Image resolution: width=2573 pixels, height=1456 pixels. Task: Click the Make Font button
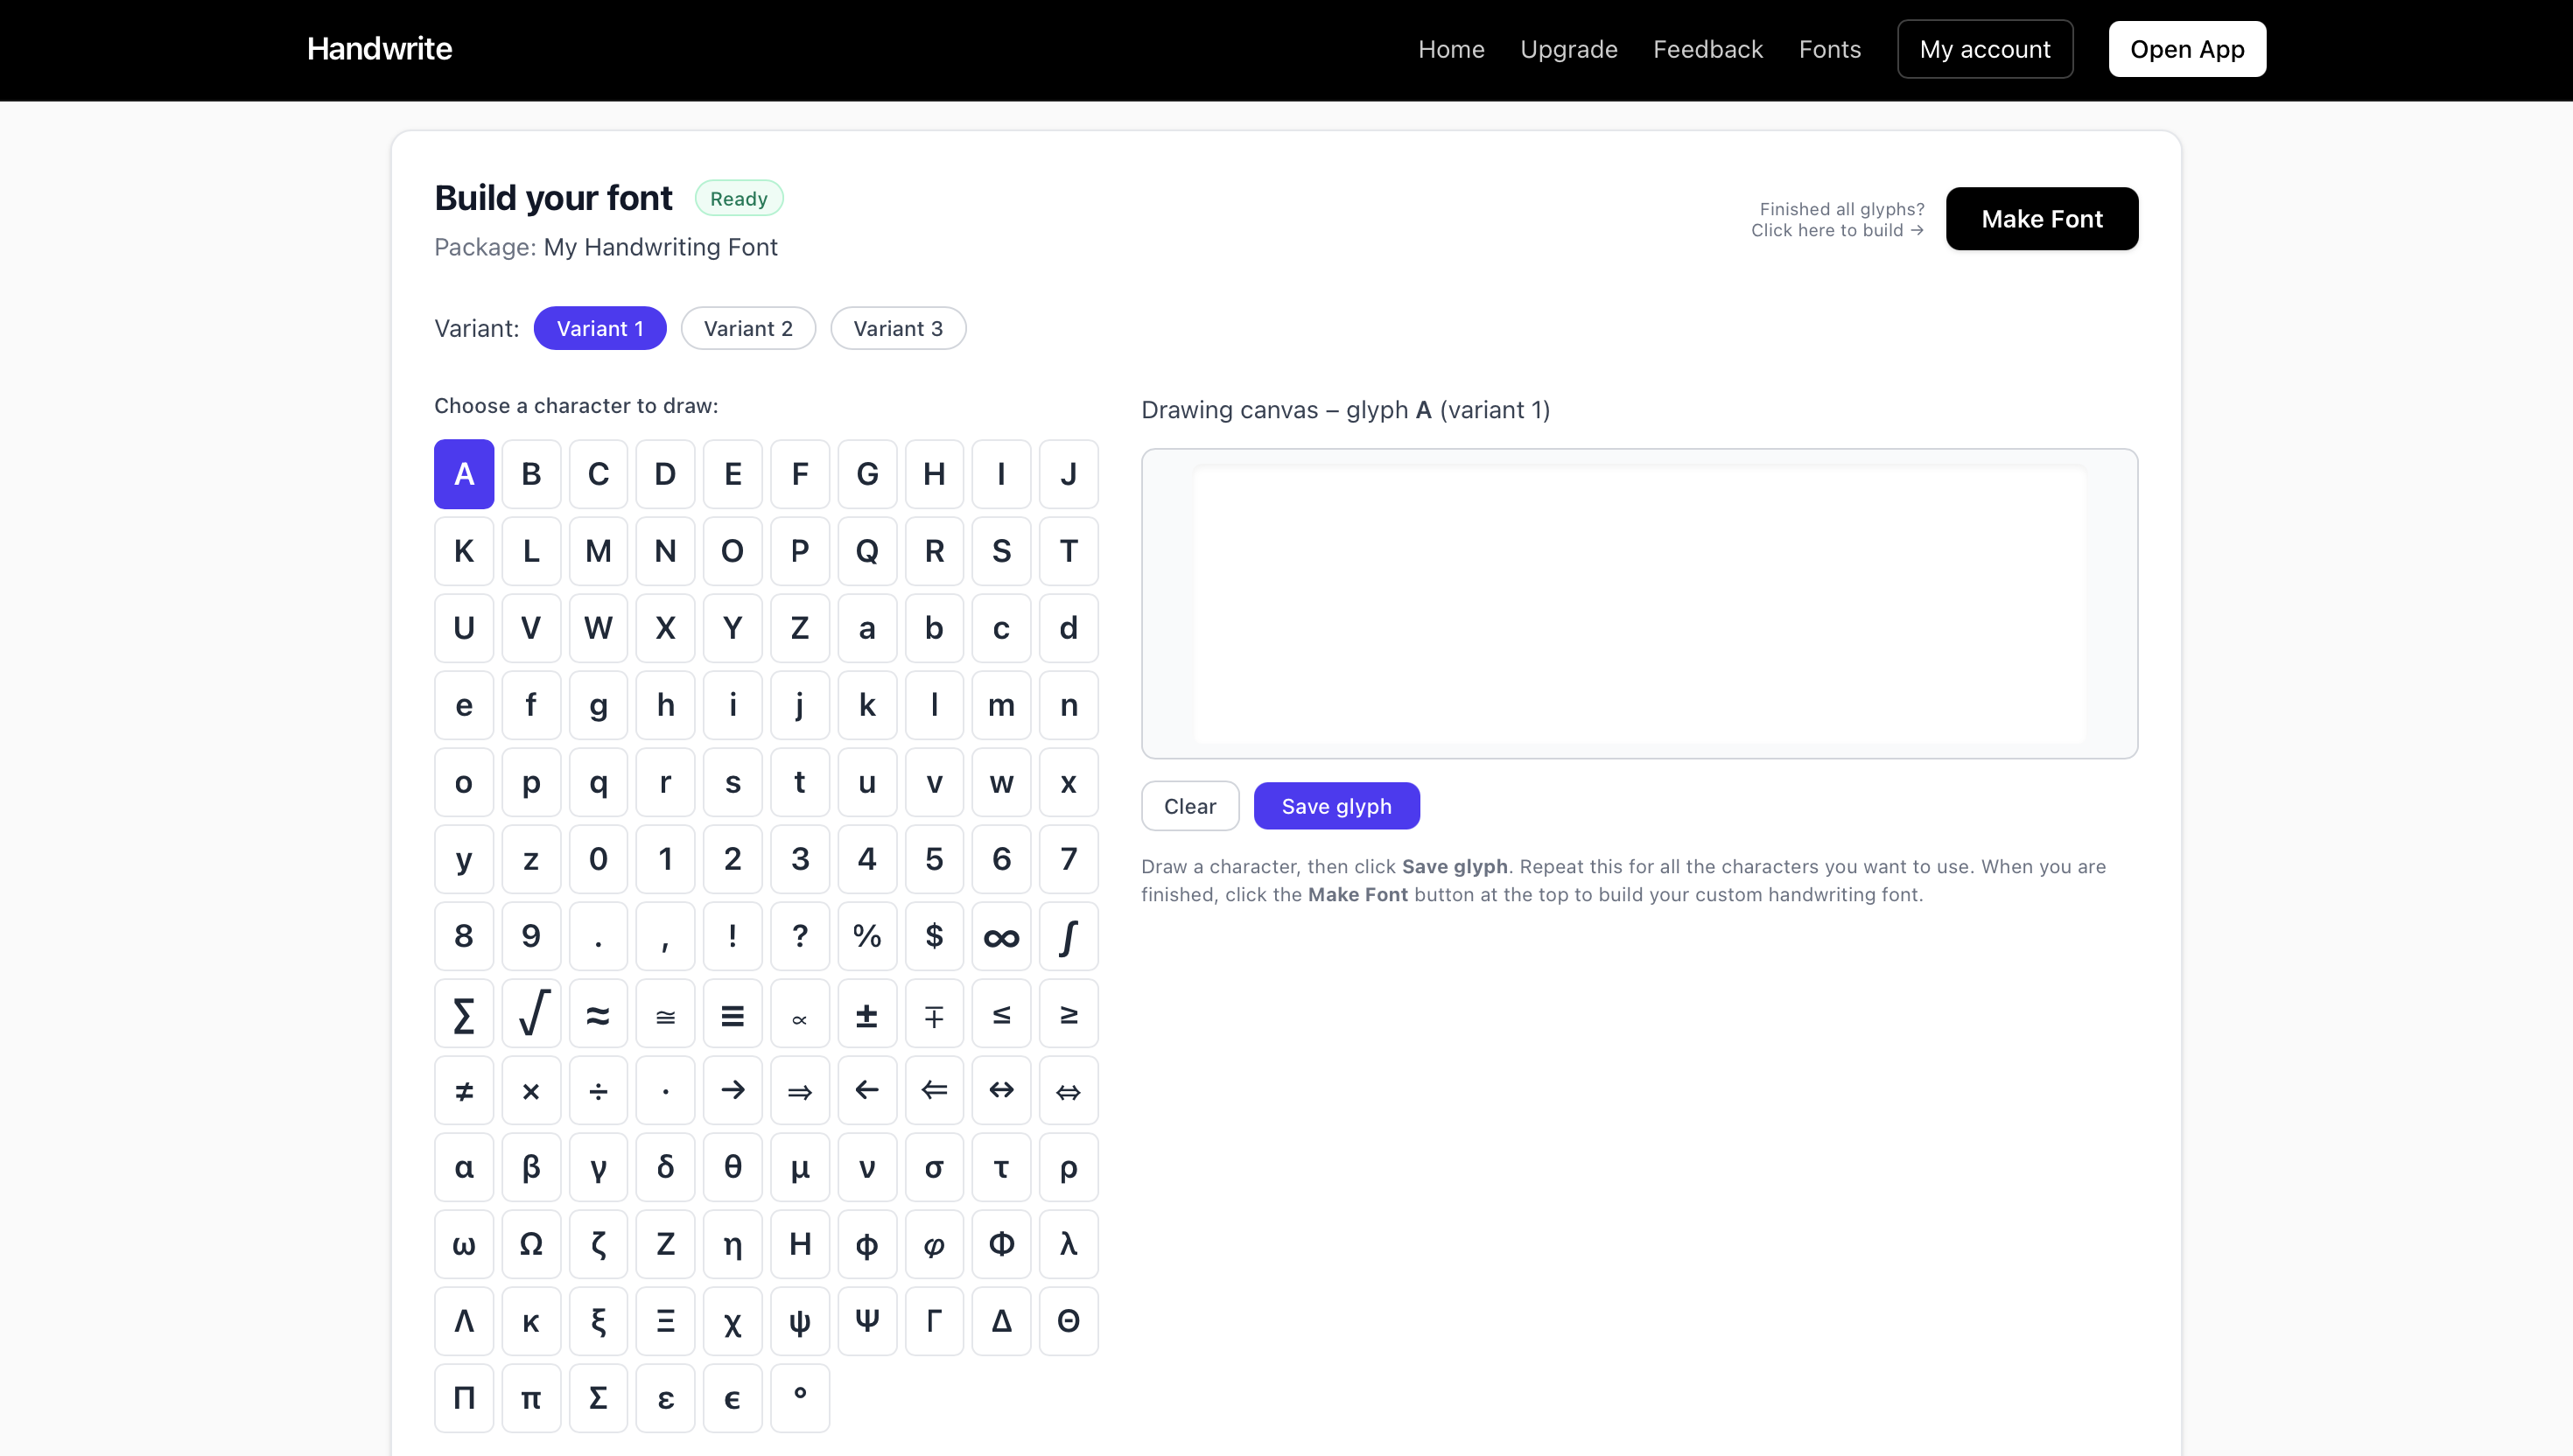[x=2041, y=218]
